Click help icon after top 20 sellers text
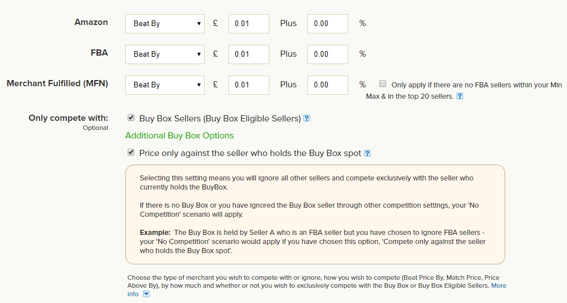 click(x=460, y=96)
